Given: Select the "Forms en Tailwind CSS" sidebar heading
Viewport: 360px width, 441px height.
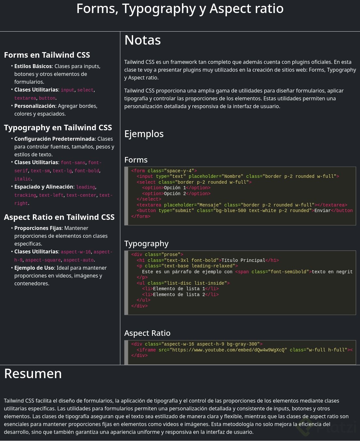Looking at the screenshot, I should [x=47, y=55].
